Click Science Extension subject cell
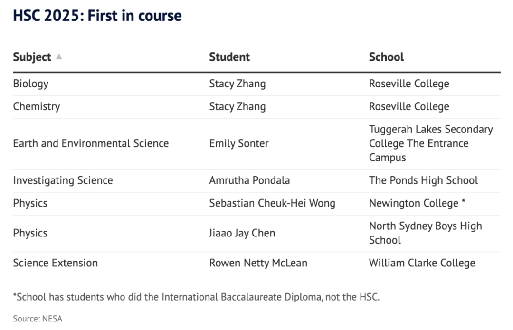 pos(55,263)
